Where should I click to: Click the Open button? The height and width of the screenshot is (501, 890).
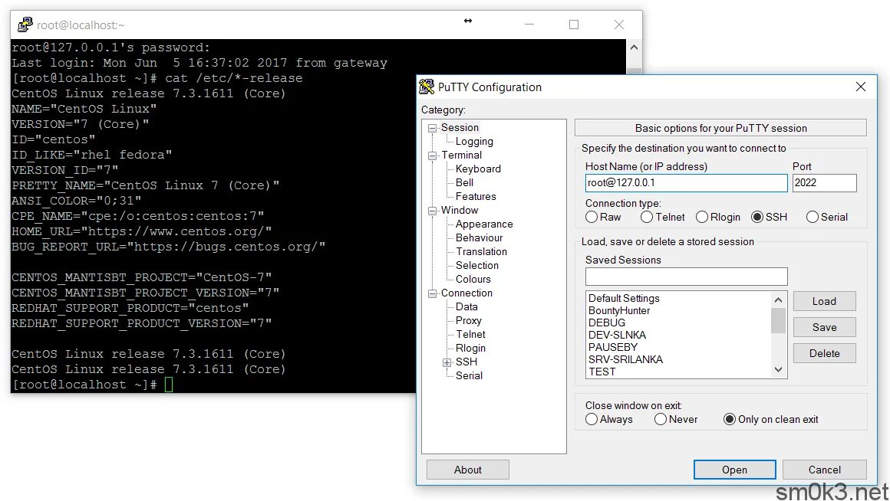point(734,470)
